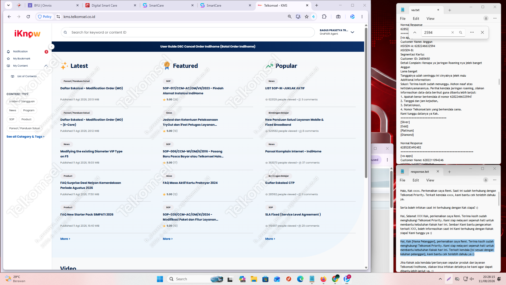Open the View menu in response.txt Notepad

(430, 180)
